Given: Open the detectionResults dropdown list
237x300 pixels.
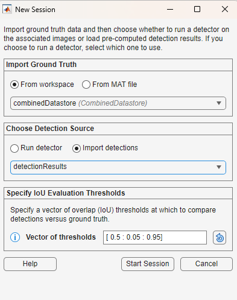Looking at the screenshot, I should 118,167.
